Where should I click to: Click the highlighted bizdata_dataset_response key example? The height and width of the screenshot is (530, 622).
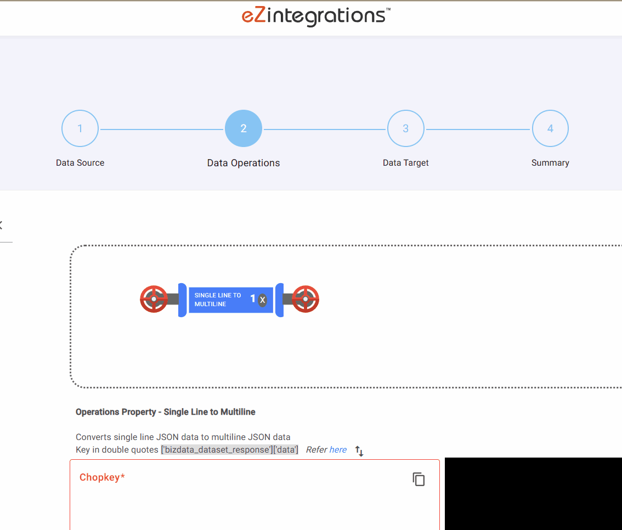229,450
